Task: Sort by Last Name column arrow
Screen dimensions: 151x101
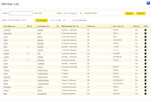Action: click(x=48, y=26)
